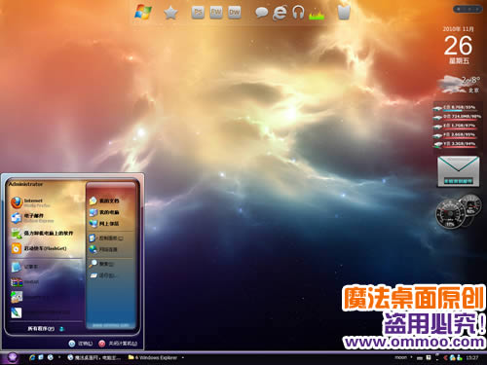
Task: Launch Photoshop from the PS dock icon
Action: pyautogui.click(x=198, y=13)
